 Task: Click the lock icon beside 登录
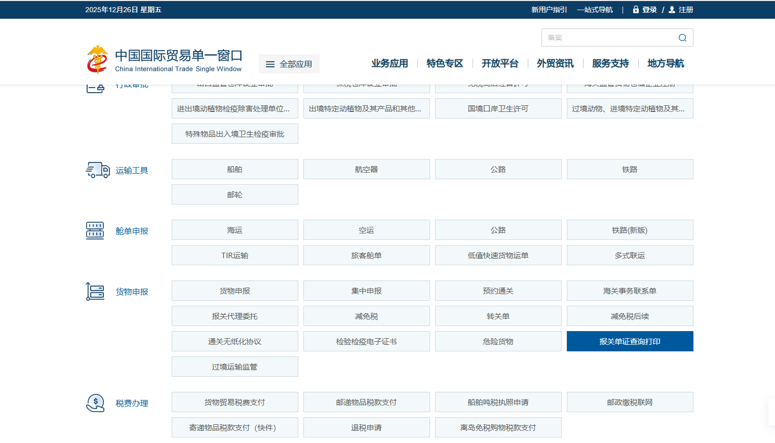point(636,10)
